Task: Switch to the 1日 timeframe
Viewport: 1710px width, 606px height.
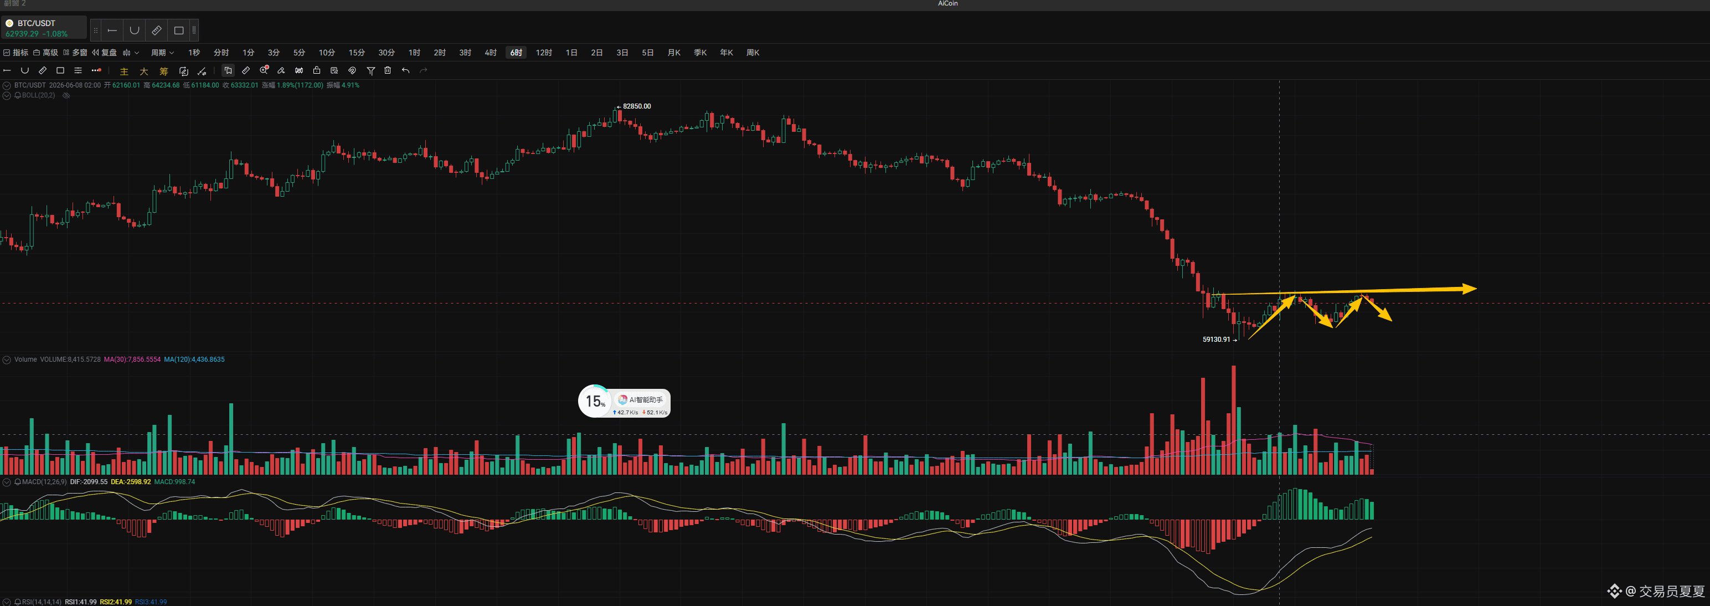Action: 571,53
